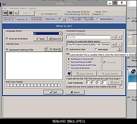
Task: Click the progress bar above 0,0 MB
Action: coord(48,12)
